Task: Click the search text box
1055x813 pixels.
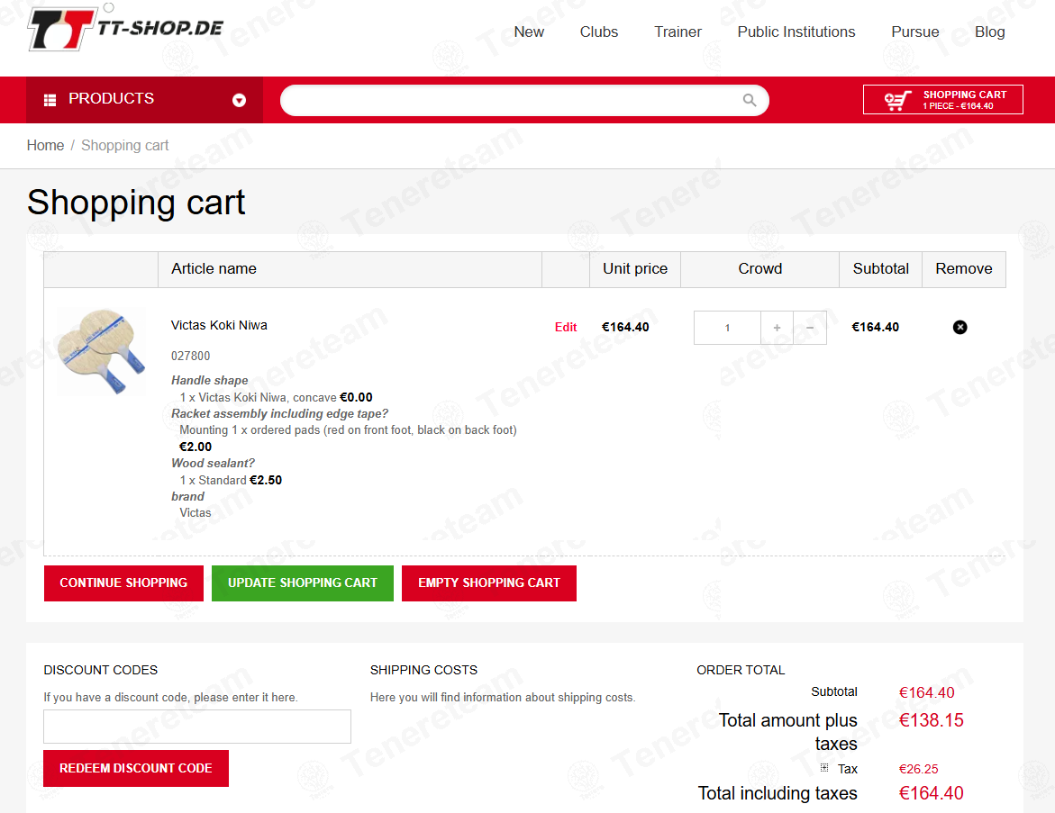Action: [512, 100]
